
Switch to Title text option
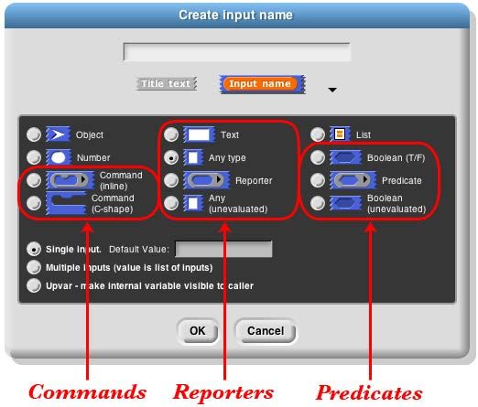coord(166,83)
